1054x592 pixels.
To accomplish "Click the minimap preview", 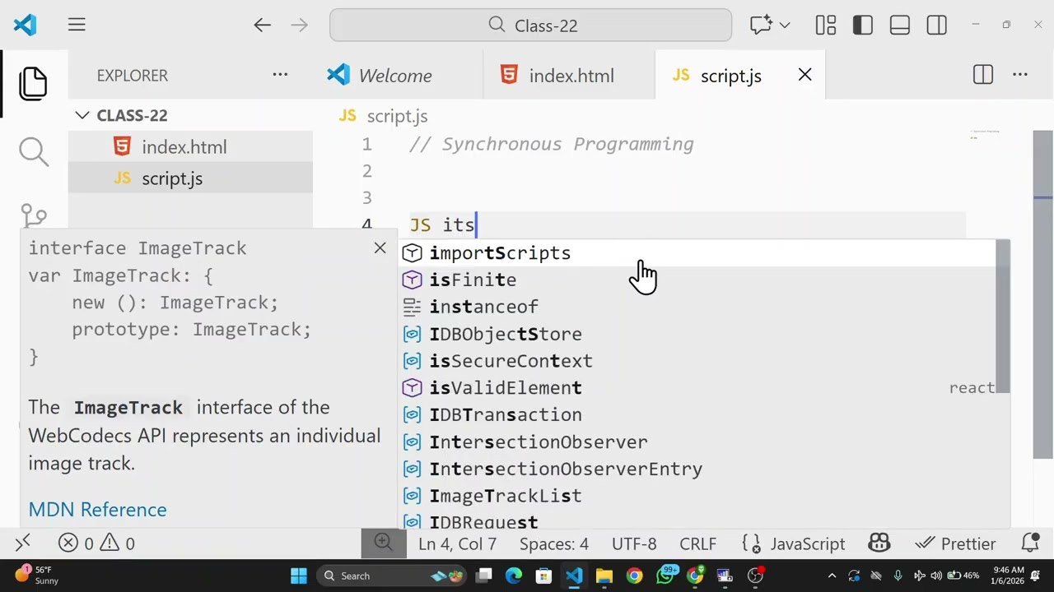I will 985,134.
